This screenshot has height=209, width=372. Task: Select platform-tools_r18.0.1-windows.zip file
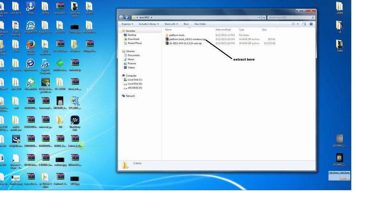coord(187,39)
